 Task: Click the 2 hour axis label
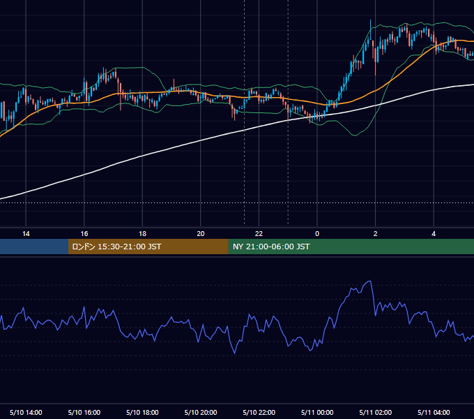376,234
